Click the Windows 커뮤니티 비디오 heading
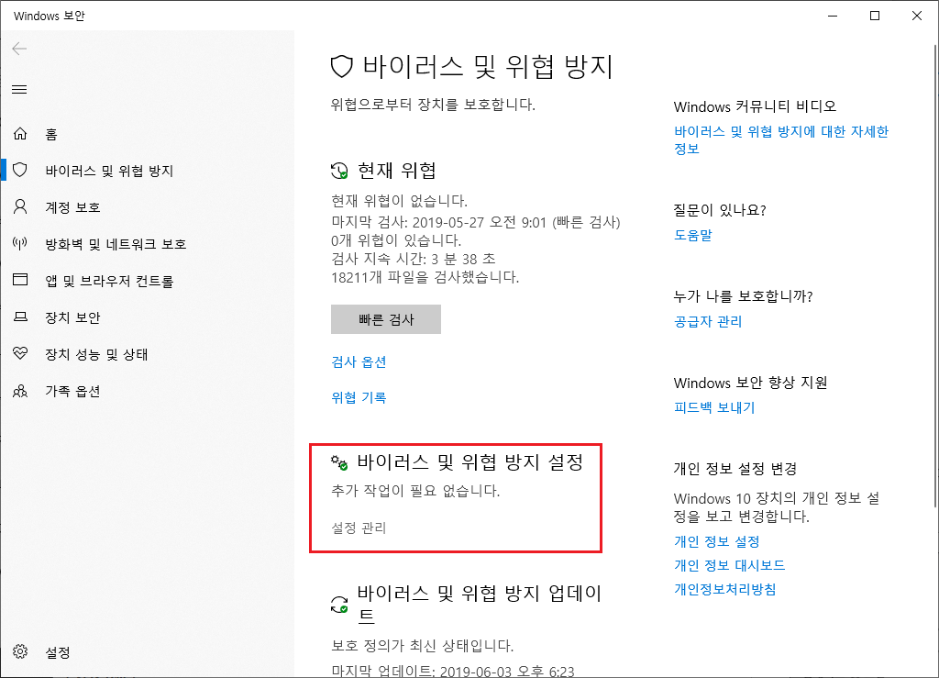This screenshot has width=939, height=678. click(755, 106)
